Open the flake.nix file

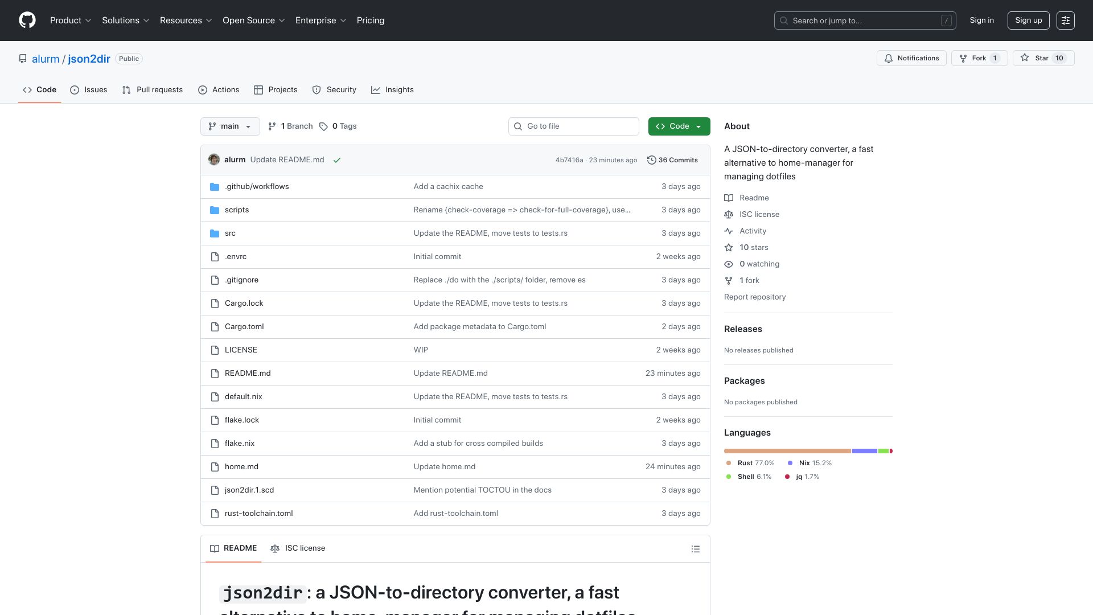pyautogui.click(x=240, y=444)
